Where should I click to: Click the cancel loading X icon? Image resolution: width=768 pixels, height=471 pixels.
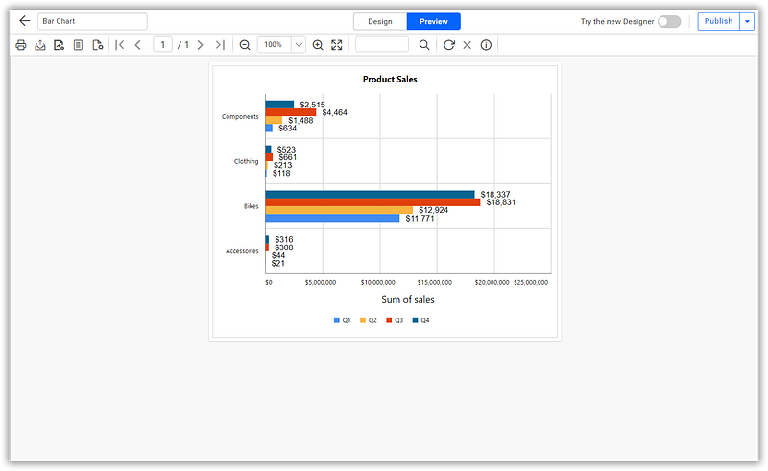468,45
